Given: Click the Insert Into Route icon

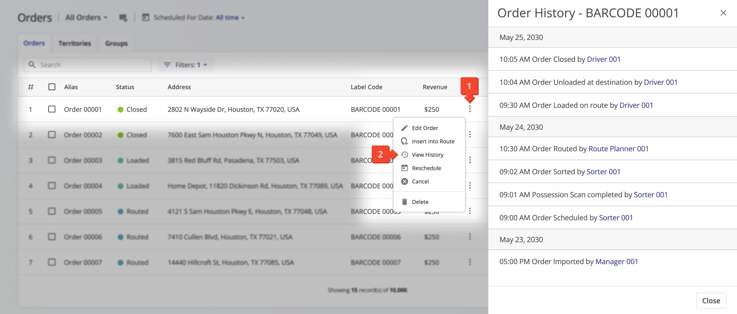Looking at the screenshot, I should pos(404,142).
